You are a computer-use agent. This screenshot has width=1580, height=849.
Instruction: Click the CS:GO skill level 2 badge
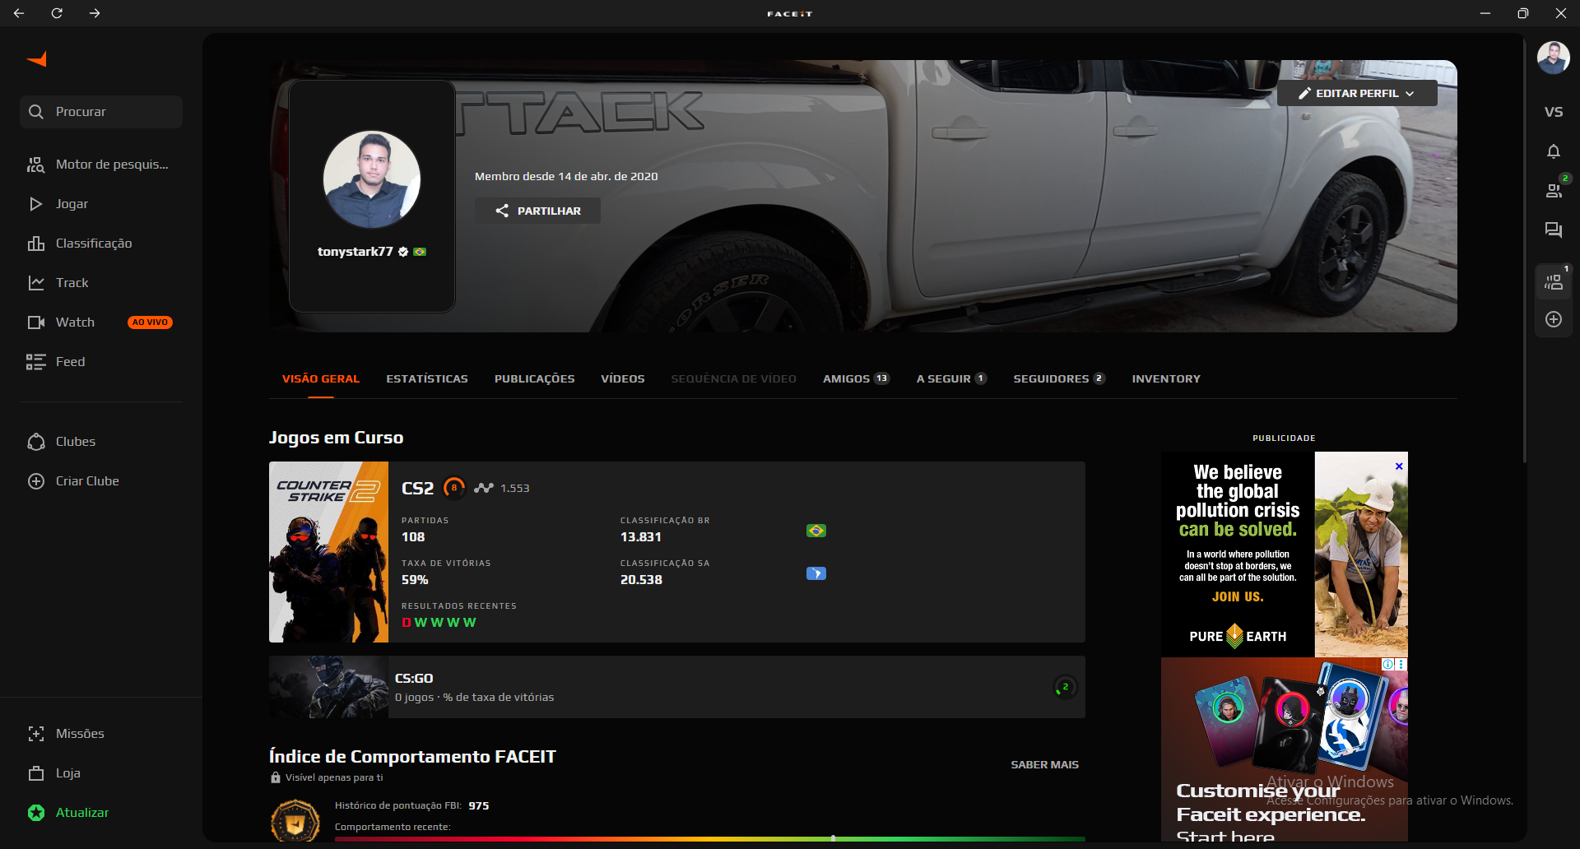click(x=1065, y=687)
